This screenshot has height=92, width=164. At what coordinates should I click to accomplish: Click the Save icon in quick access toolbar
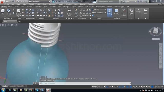coord(13,2)
